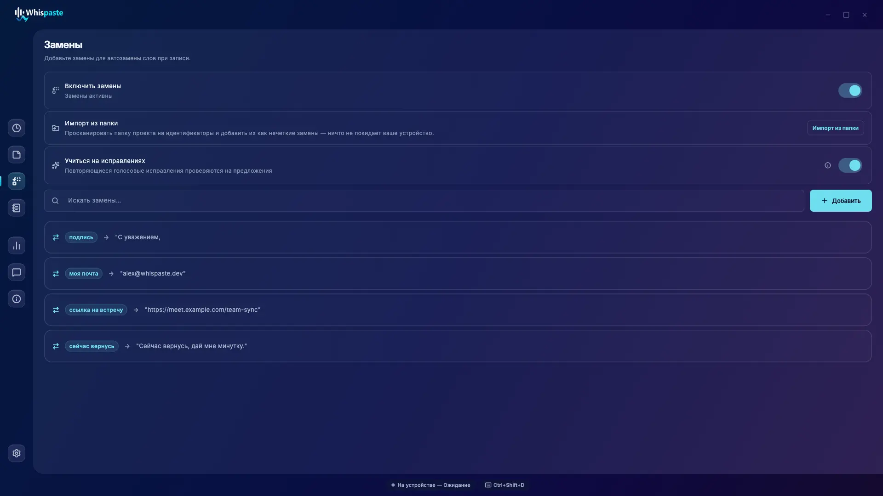
Task: Open the ссылка на встречу replacement row
Action: [458, 310]
